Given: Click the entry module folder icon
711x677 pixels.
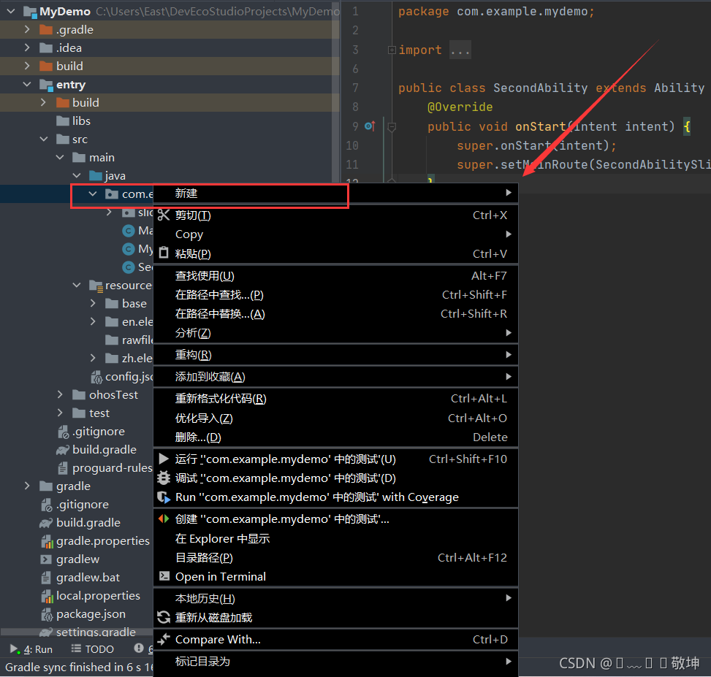Looking at the screenshot, I should point(46,85).
